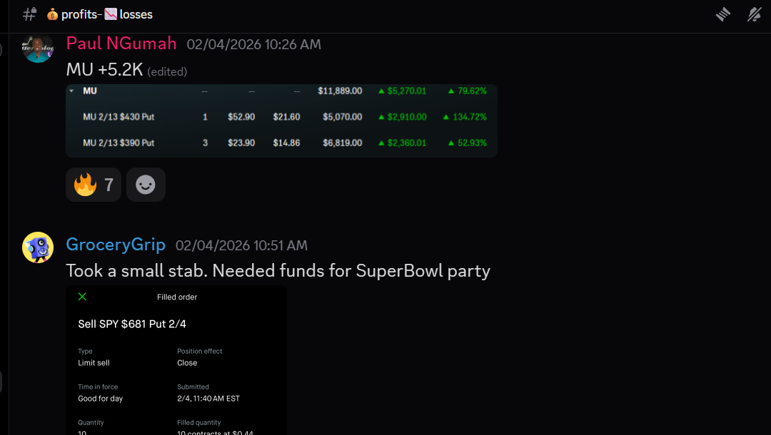Viewport: 771px width, 435px height.
Task: Click the "Time in force" label
Action: coord(98,387)
